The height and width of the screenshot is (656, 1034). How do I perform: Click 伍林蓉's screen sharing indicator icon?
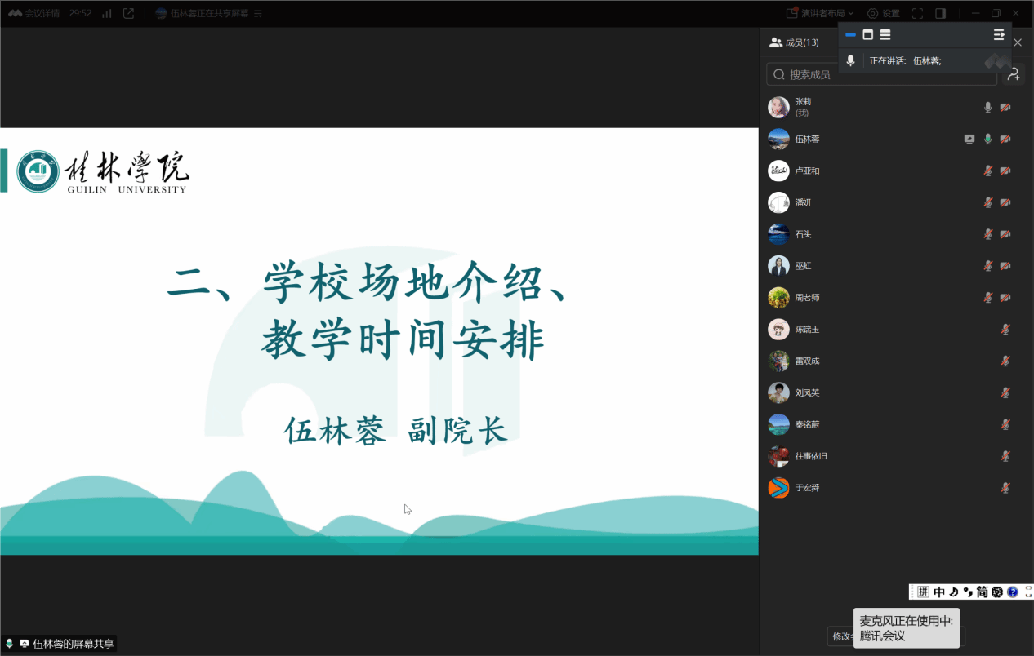pyautogui.click(x=969, y=140)
